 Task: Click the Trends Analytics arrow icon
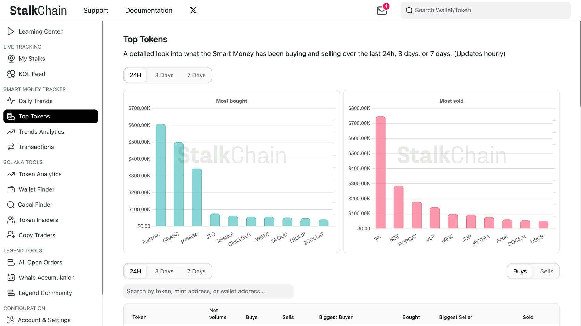[x=11, y=132]
